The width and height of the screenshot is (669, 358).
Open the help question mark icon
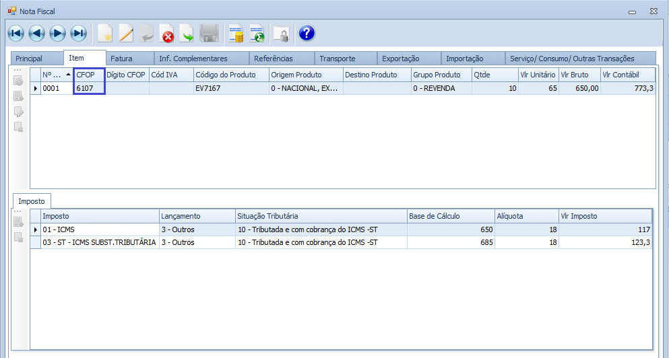[307, 33]
